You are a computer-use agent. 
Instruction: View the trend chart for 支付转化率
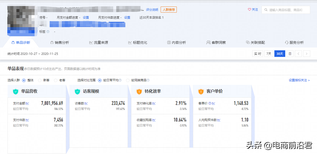(x=154, y=103)
